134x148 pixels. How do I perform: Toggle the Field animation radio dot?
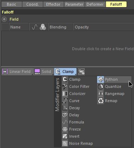coord(4,19)
